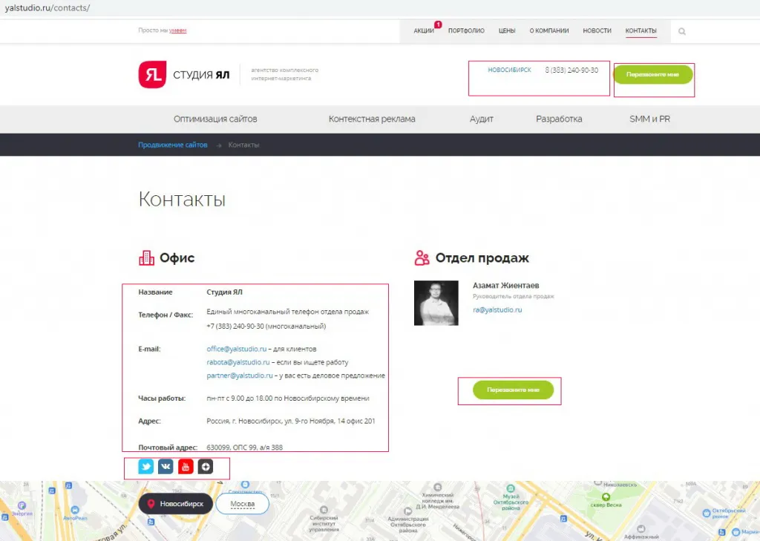This screenshot has height=541, width=760.
Task: Email office@yalstudio.ru
Action: coord(237,349)
